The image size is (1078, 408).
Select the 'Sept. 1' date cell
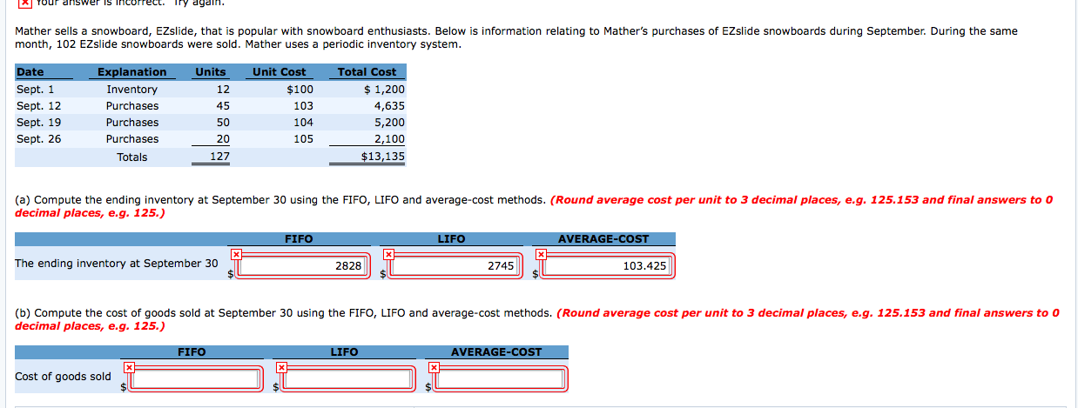point(36,90)
